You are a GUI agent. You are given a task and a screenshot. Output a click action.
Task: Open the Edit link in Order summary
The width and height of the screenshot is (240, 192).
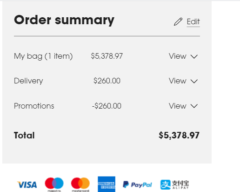coord(193,21)
